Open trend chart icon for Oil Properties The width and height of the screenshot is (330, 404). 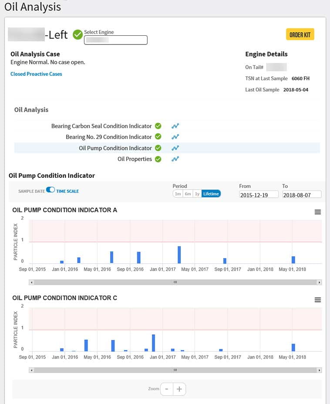coord(175,159)
